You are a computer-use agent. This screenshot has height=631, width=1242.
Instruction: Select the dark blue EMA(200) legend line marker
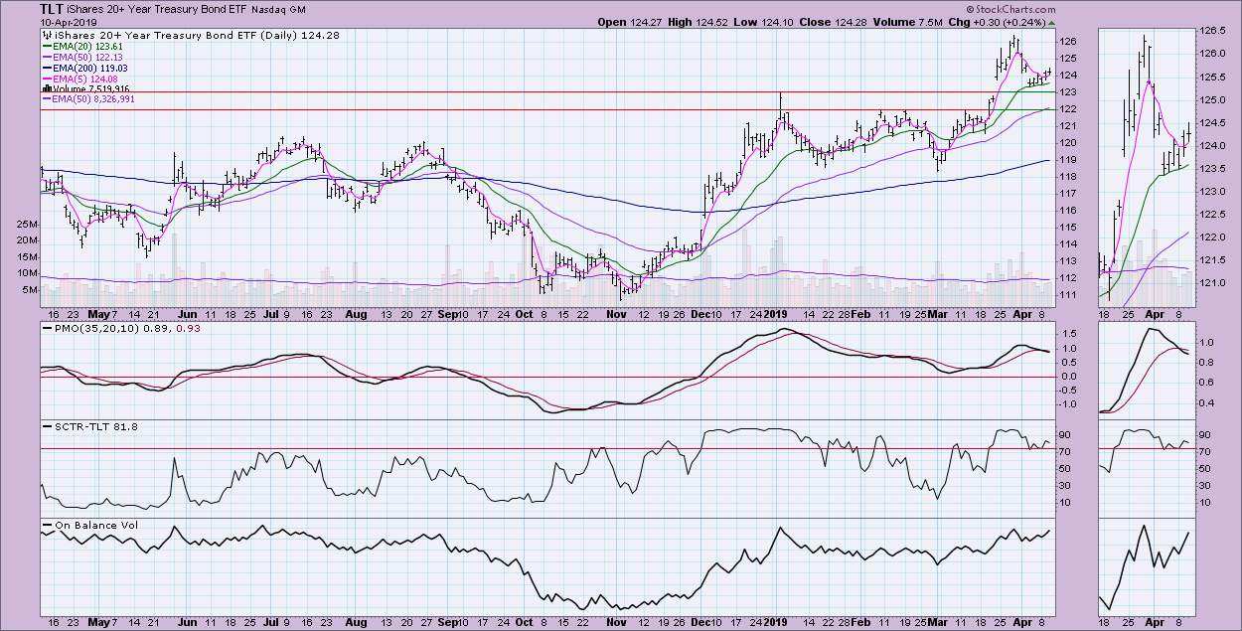point(48,67)
